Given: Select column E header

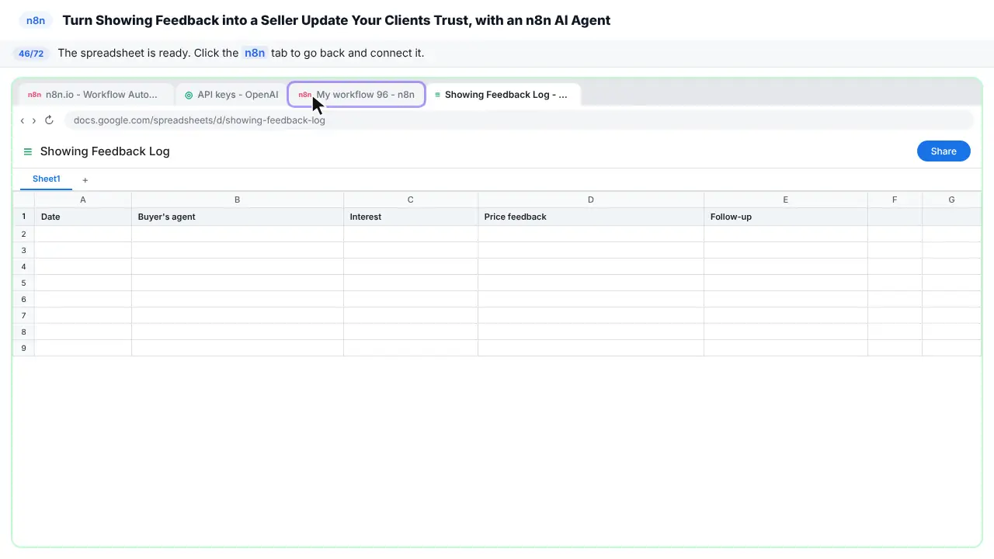Looking at the screenshot, I should (x=786, y=200).
